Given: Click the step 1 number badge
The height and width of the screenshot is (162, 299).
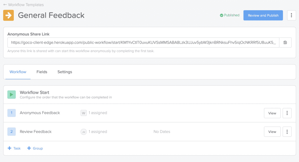Looking at the screenshot, I should [11, 113].
